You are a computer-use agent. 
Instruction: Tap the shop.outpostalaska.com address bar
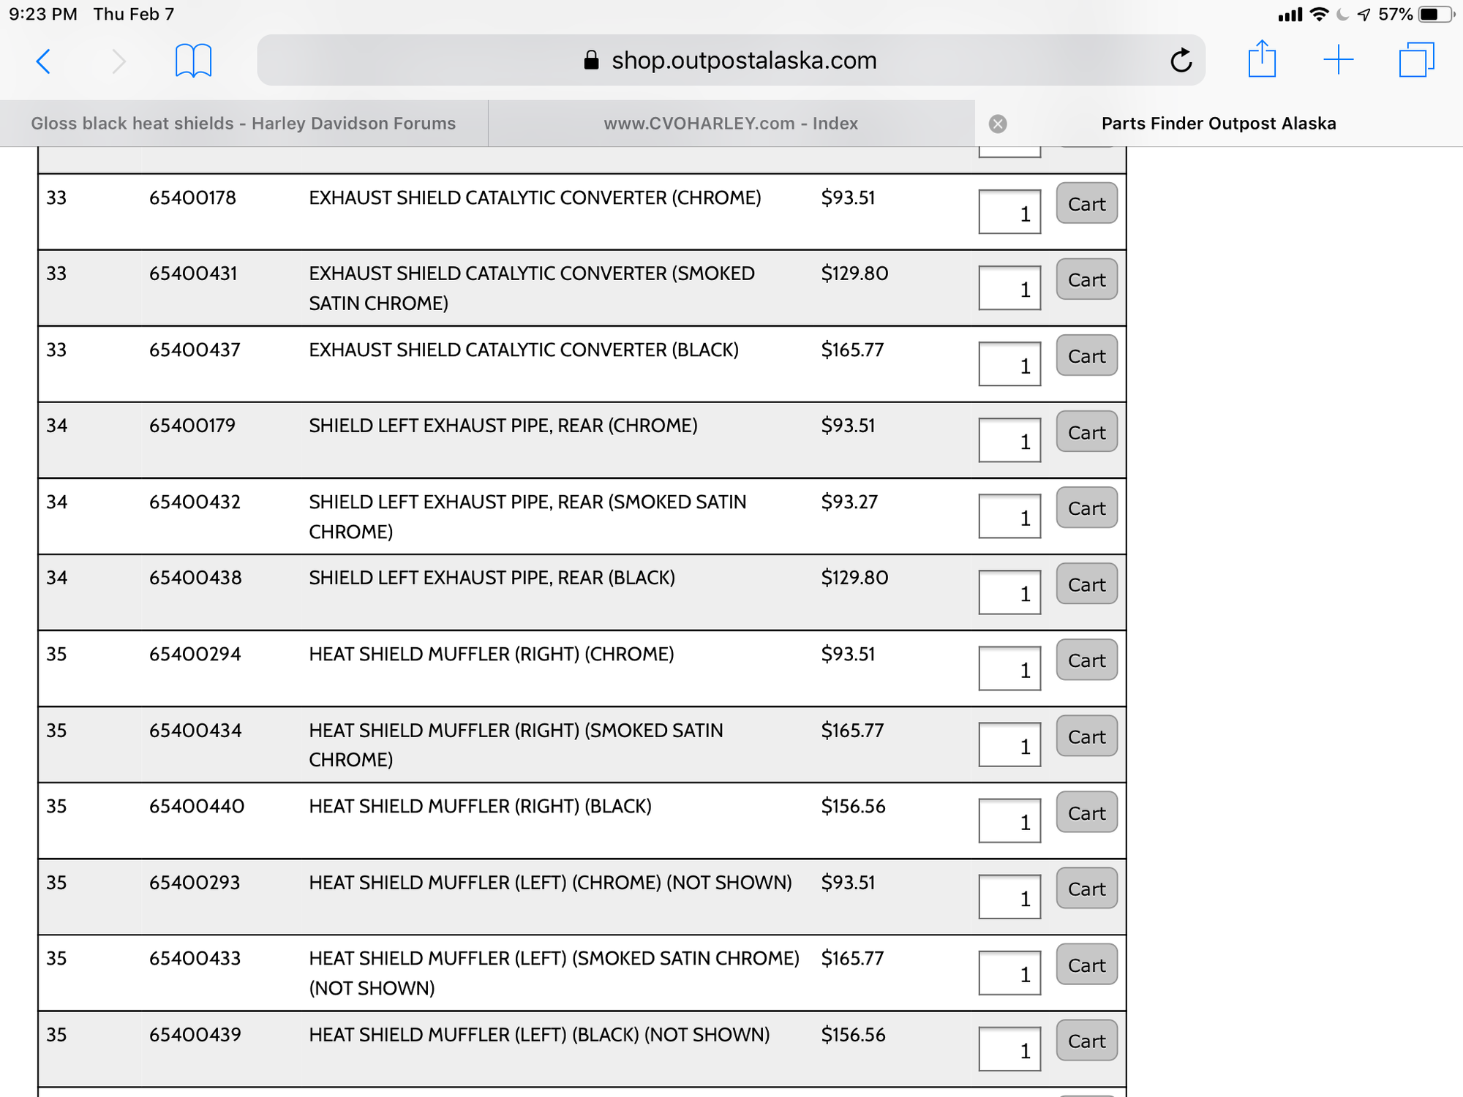pyautogui.click(x=730, y=61)
